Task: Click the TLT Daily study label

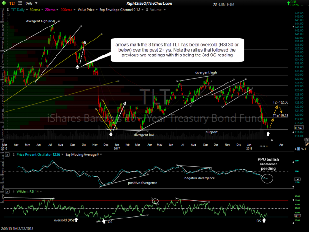Action: [17, 10]
